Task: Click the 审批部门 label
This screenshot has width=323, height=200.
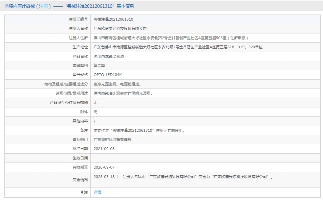Action: (x=80, y=140)
